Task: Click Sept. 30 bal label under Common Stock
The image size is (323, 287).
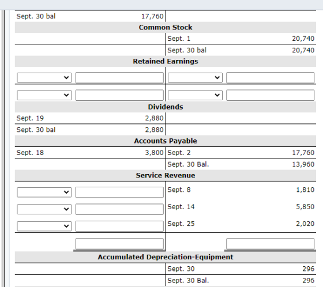Action: (187, 50)
